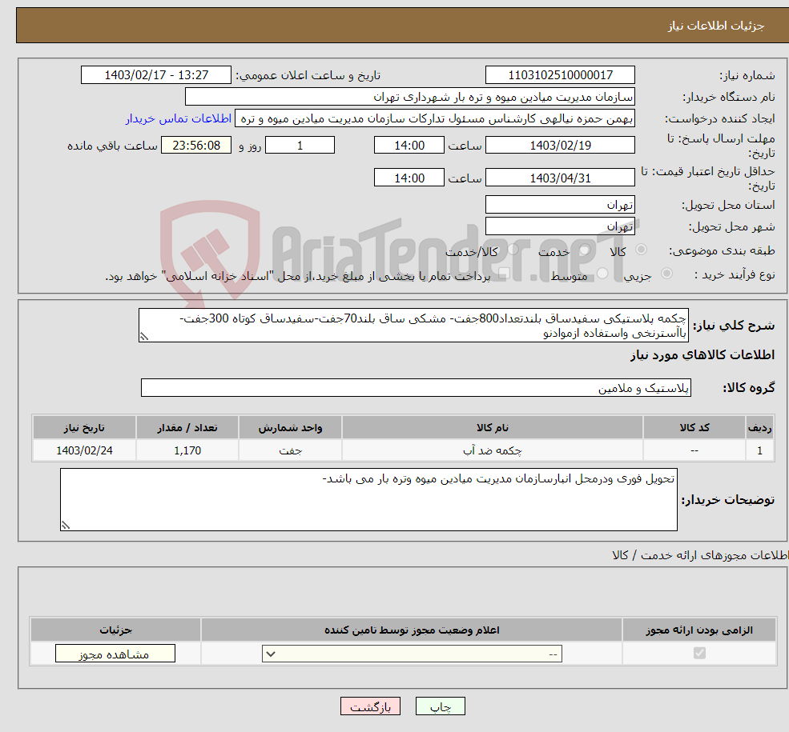Open the مشاهده مجوز button
789x732 pixels.
click(x=115, y=654)
